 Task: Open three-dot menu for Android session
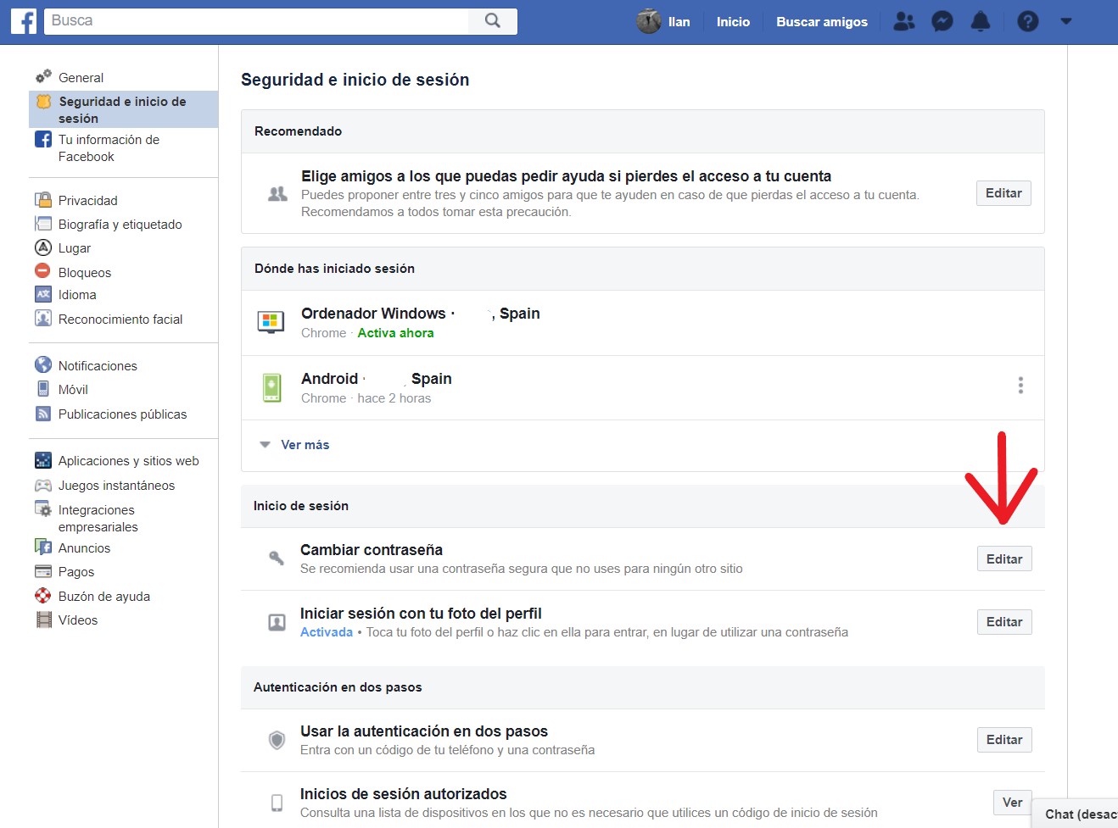(x=1020, y=386)
